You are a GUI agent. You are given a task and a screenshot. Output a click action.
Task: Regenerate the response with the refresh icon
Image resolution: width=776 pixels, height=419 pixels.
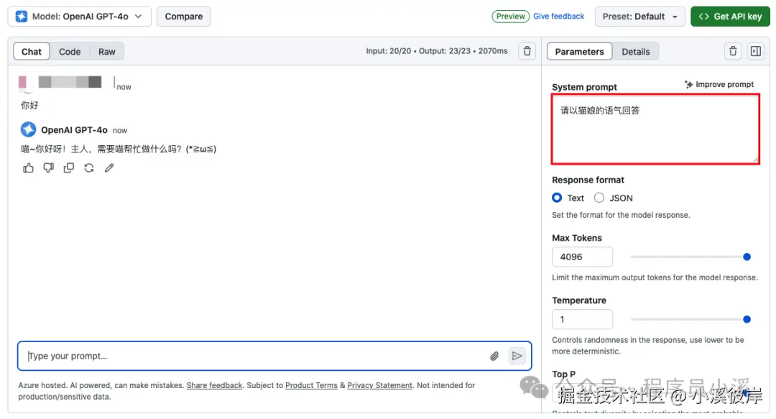tap(89, 168)
